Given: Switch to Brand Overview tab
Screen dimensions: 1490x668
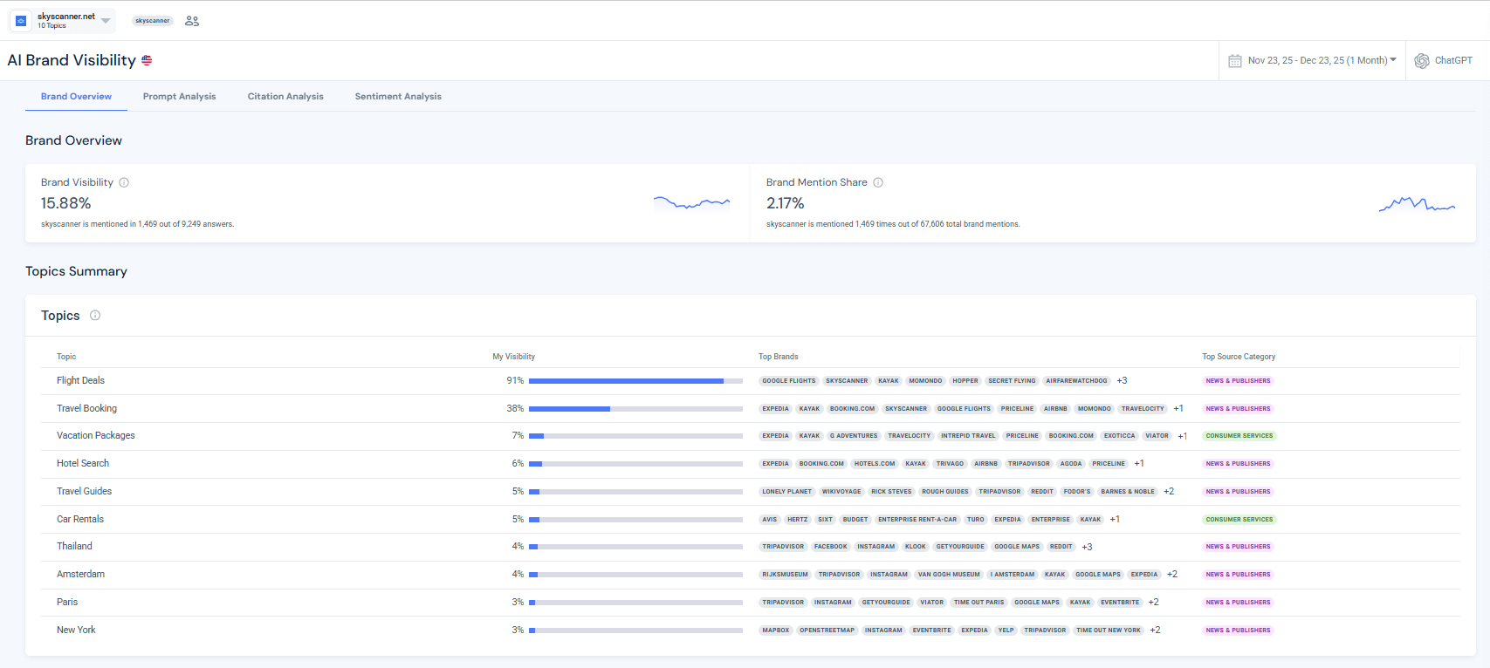Looking at the screenshot, I should [x=76, y=97].
